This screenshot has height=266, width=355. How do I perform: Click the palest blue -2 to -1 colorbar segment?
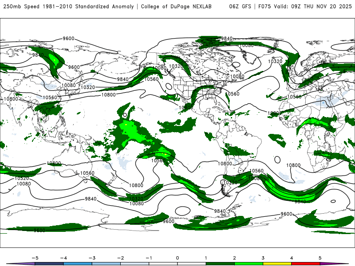(135, 264)
